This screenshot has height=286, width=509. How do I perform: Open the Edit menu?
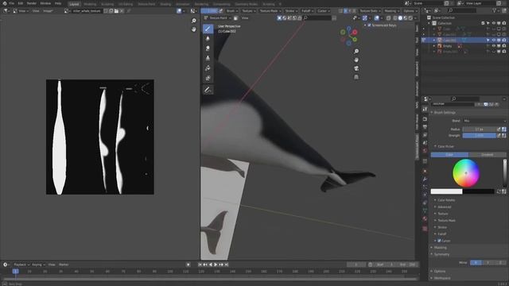(x=21, y=3)
